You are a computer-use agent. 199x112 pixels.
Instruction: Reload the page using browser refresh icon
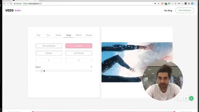pyautogui.click(x=11, y=3)
